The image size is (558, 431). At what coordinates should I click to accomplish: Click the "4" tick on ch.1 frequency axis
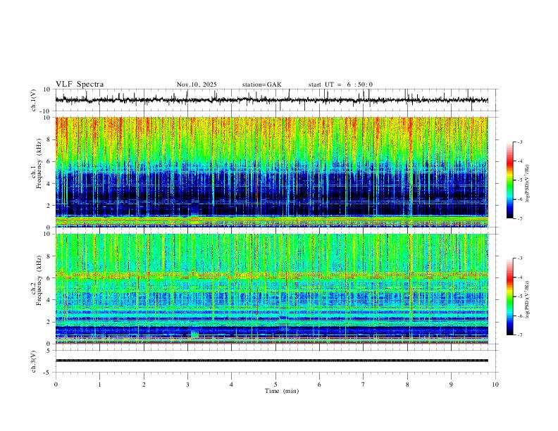50,184
